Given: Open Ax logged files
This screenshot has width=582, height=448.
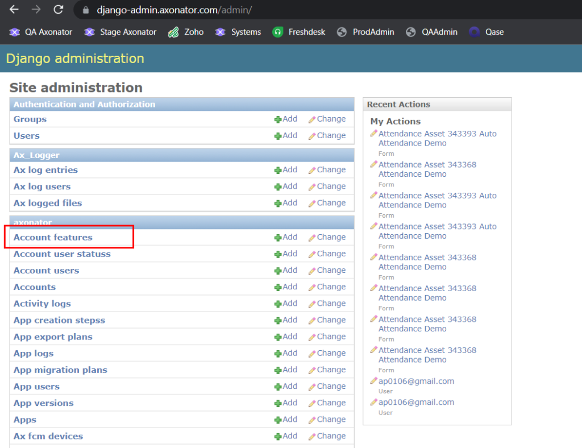Looking at the screenshot, I should pyautogui.click(x=48, y=203).
